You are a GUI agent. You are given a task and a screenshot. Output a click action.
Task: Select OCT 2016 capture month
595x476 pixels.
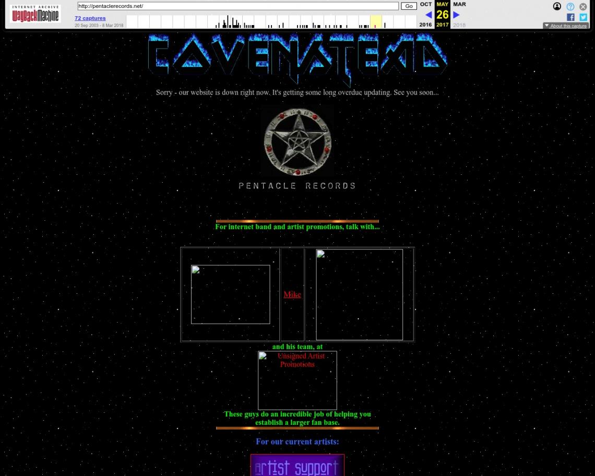tap(426, 4)
